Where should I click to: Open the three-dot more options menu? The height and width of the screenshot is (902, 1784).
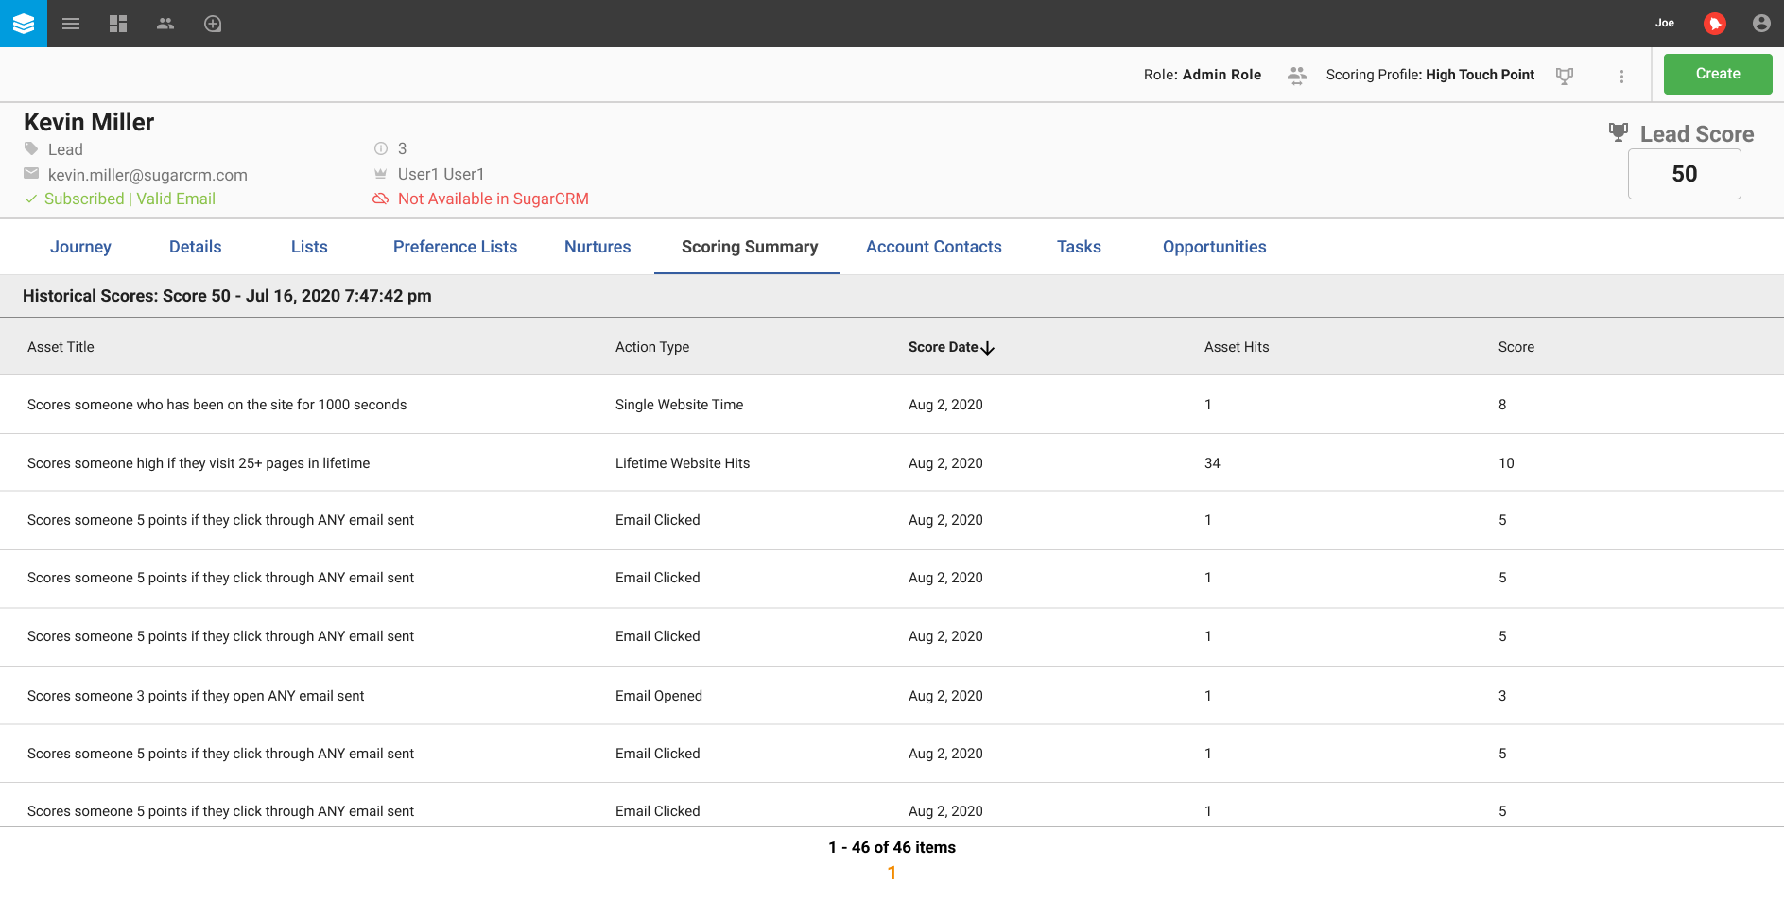click(1621, 76)
